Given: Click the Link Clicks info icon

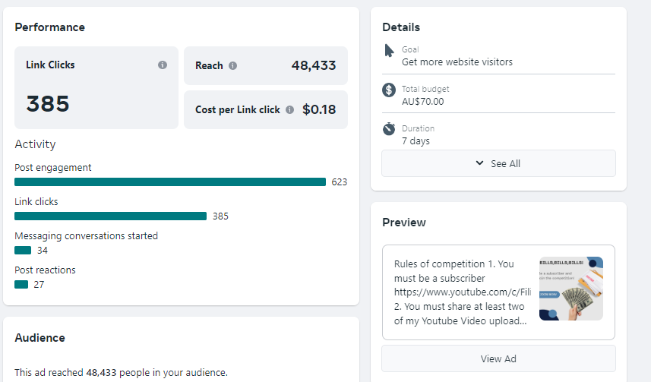Looking at the screenshot, I should click(x=163, y=65).
